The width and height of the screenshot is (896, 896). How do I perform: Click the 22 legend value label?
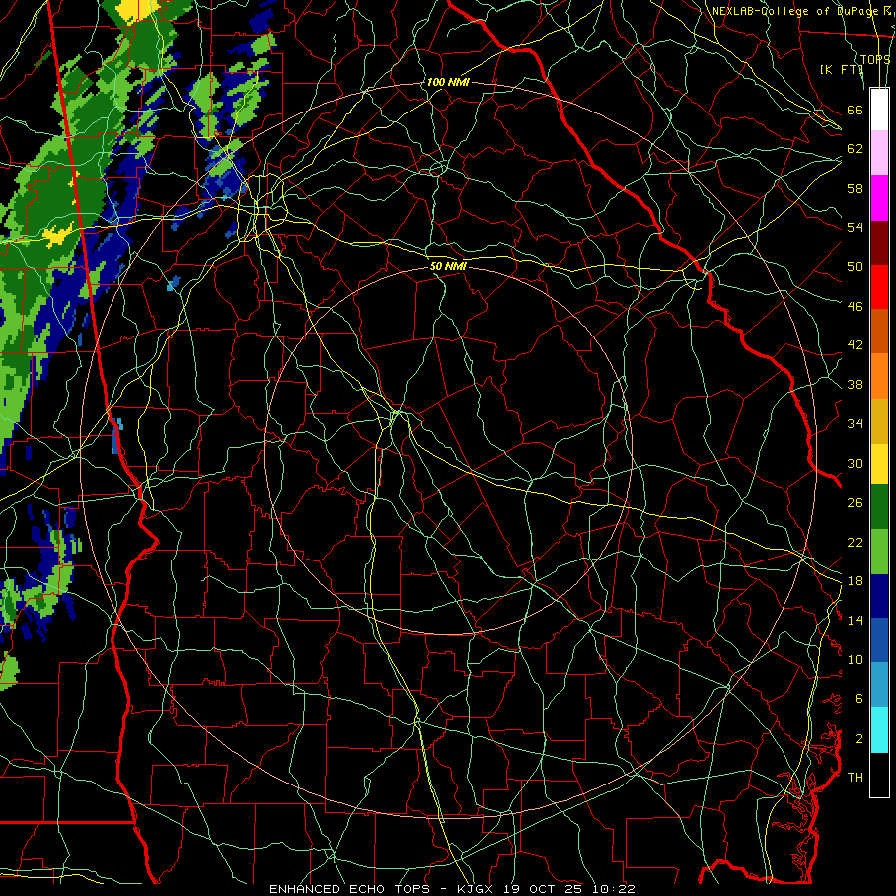pyautogui.click(x=855, y=542)
